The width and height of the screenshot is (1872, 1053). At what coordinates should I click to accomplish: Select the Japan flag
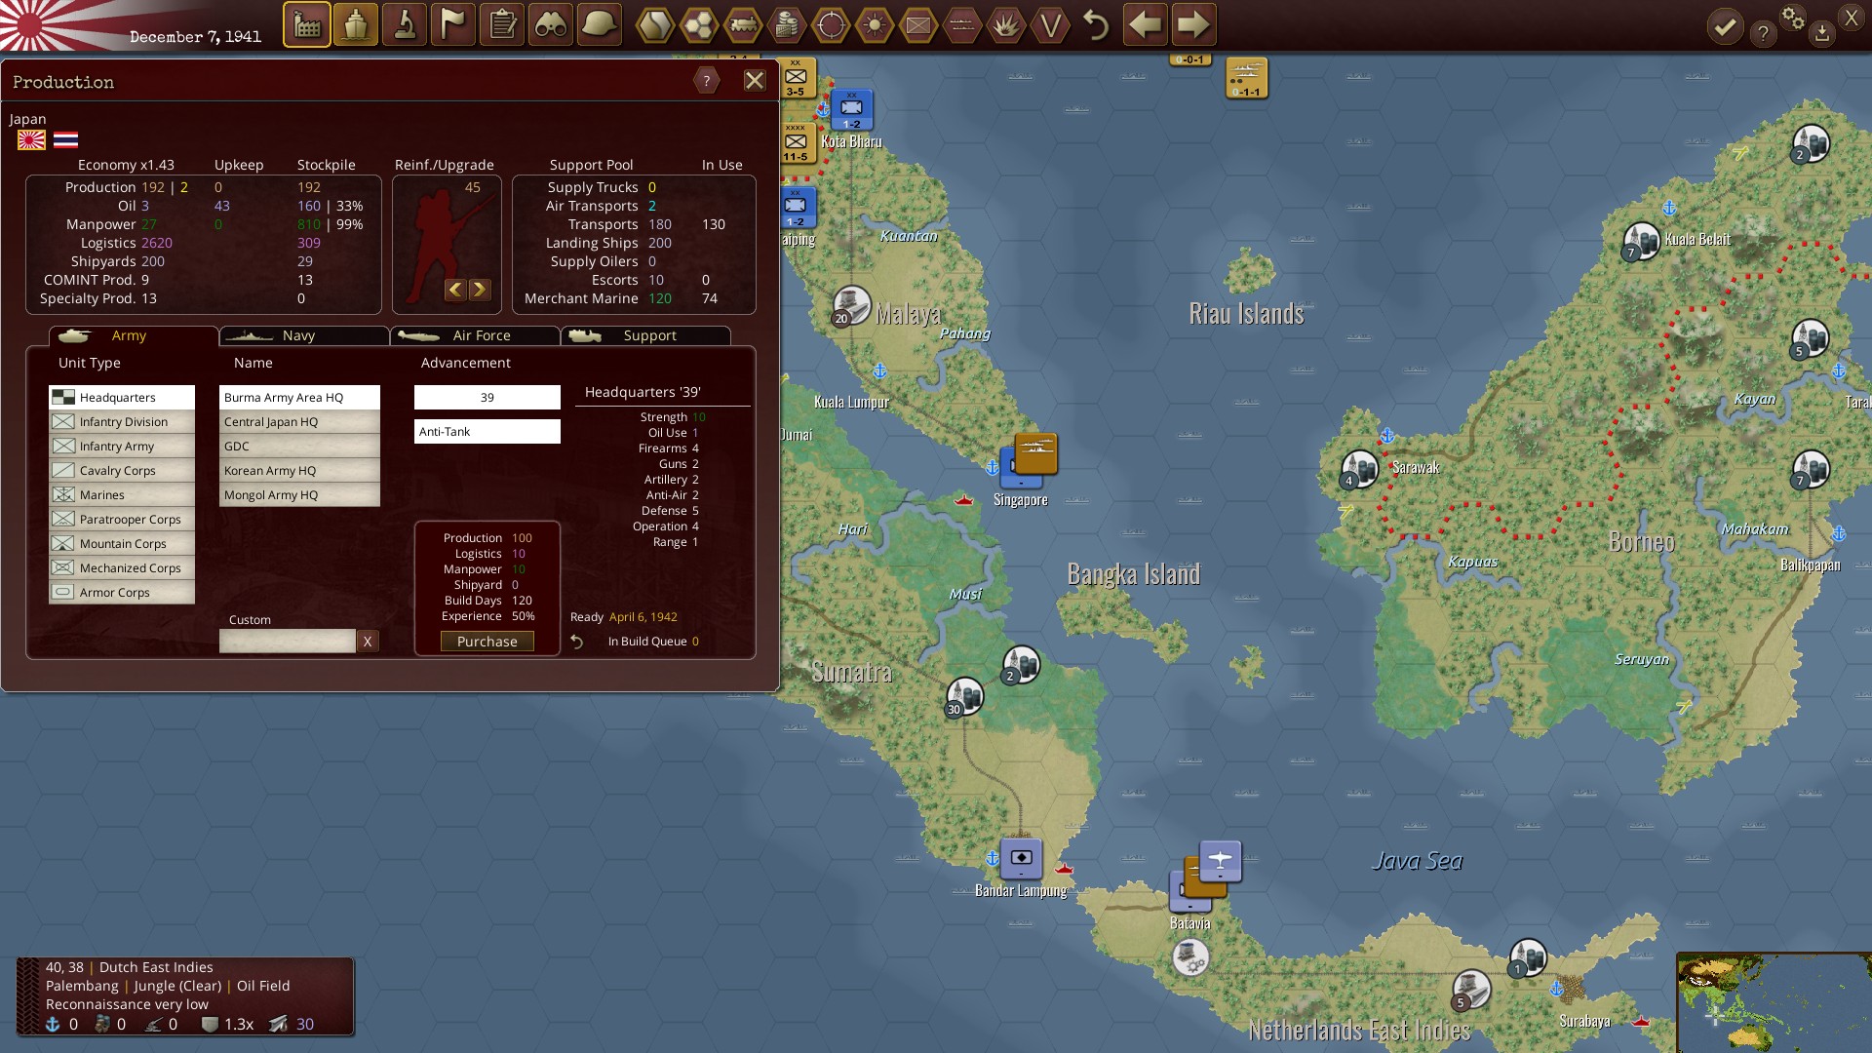click(x=31, y=140)
